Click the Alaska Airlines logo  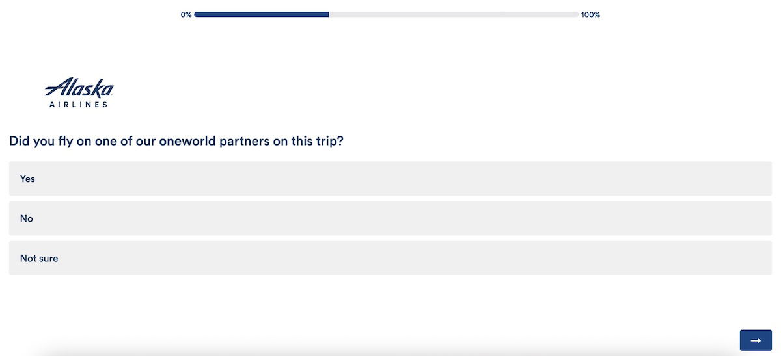point(79,93)
